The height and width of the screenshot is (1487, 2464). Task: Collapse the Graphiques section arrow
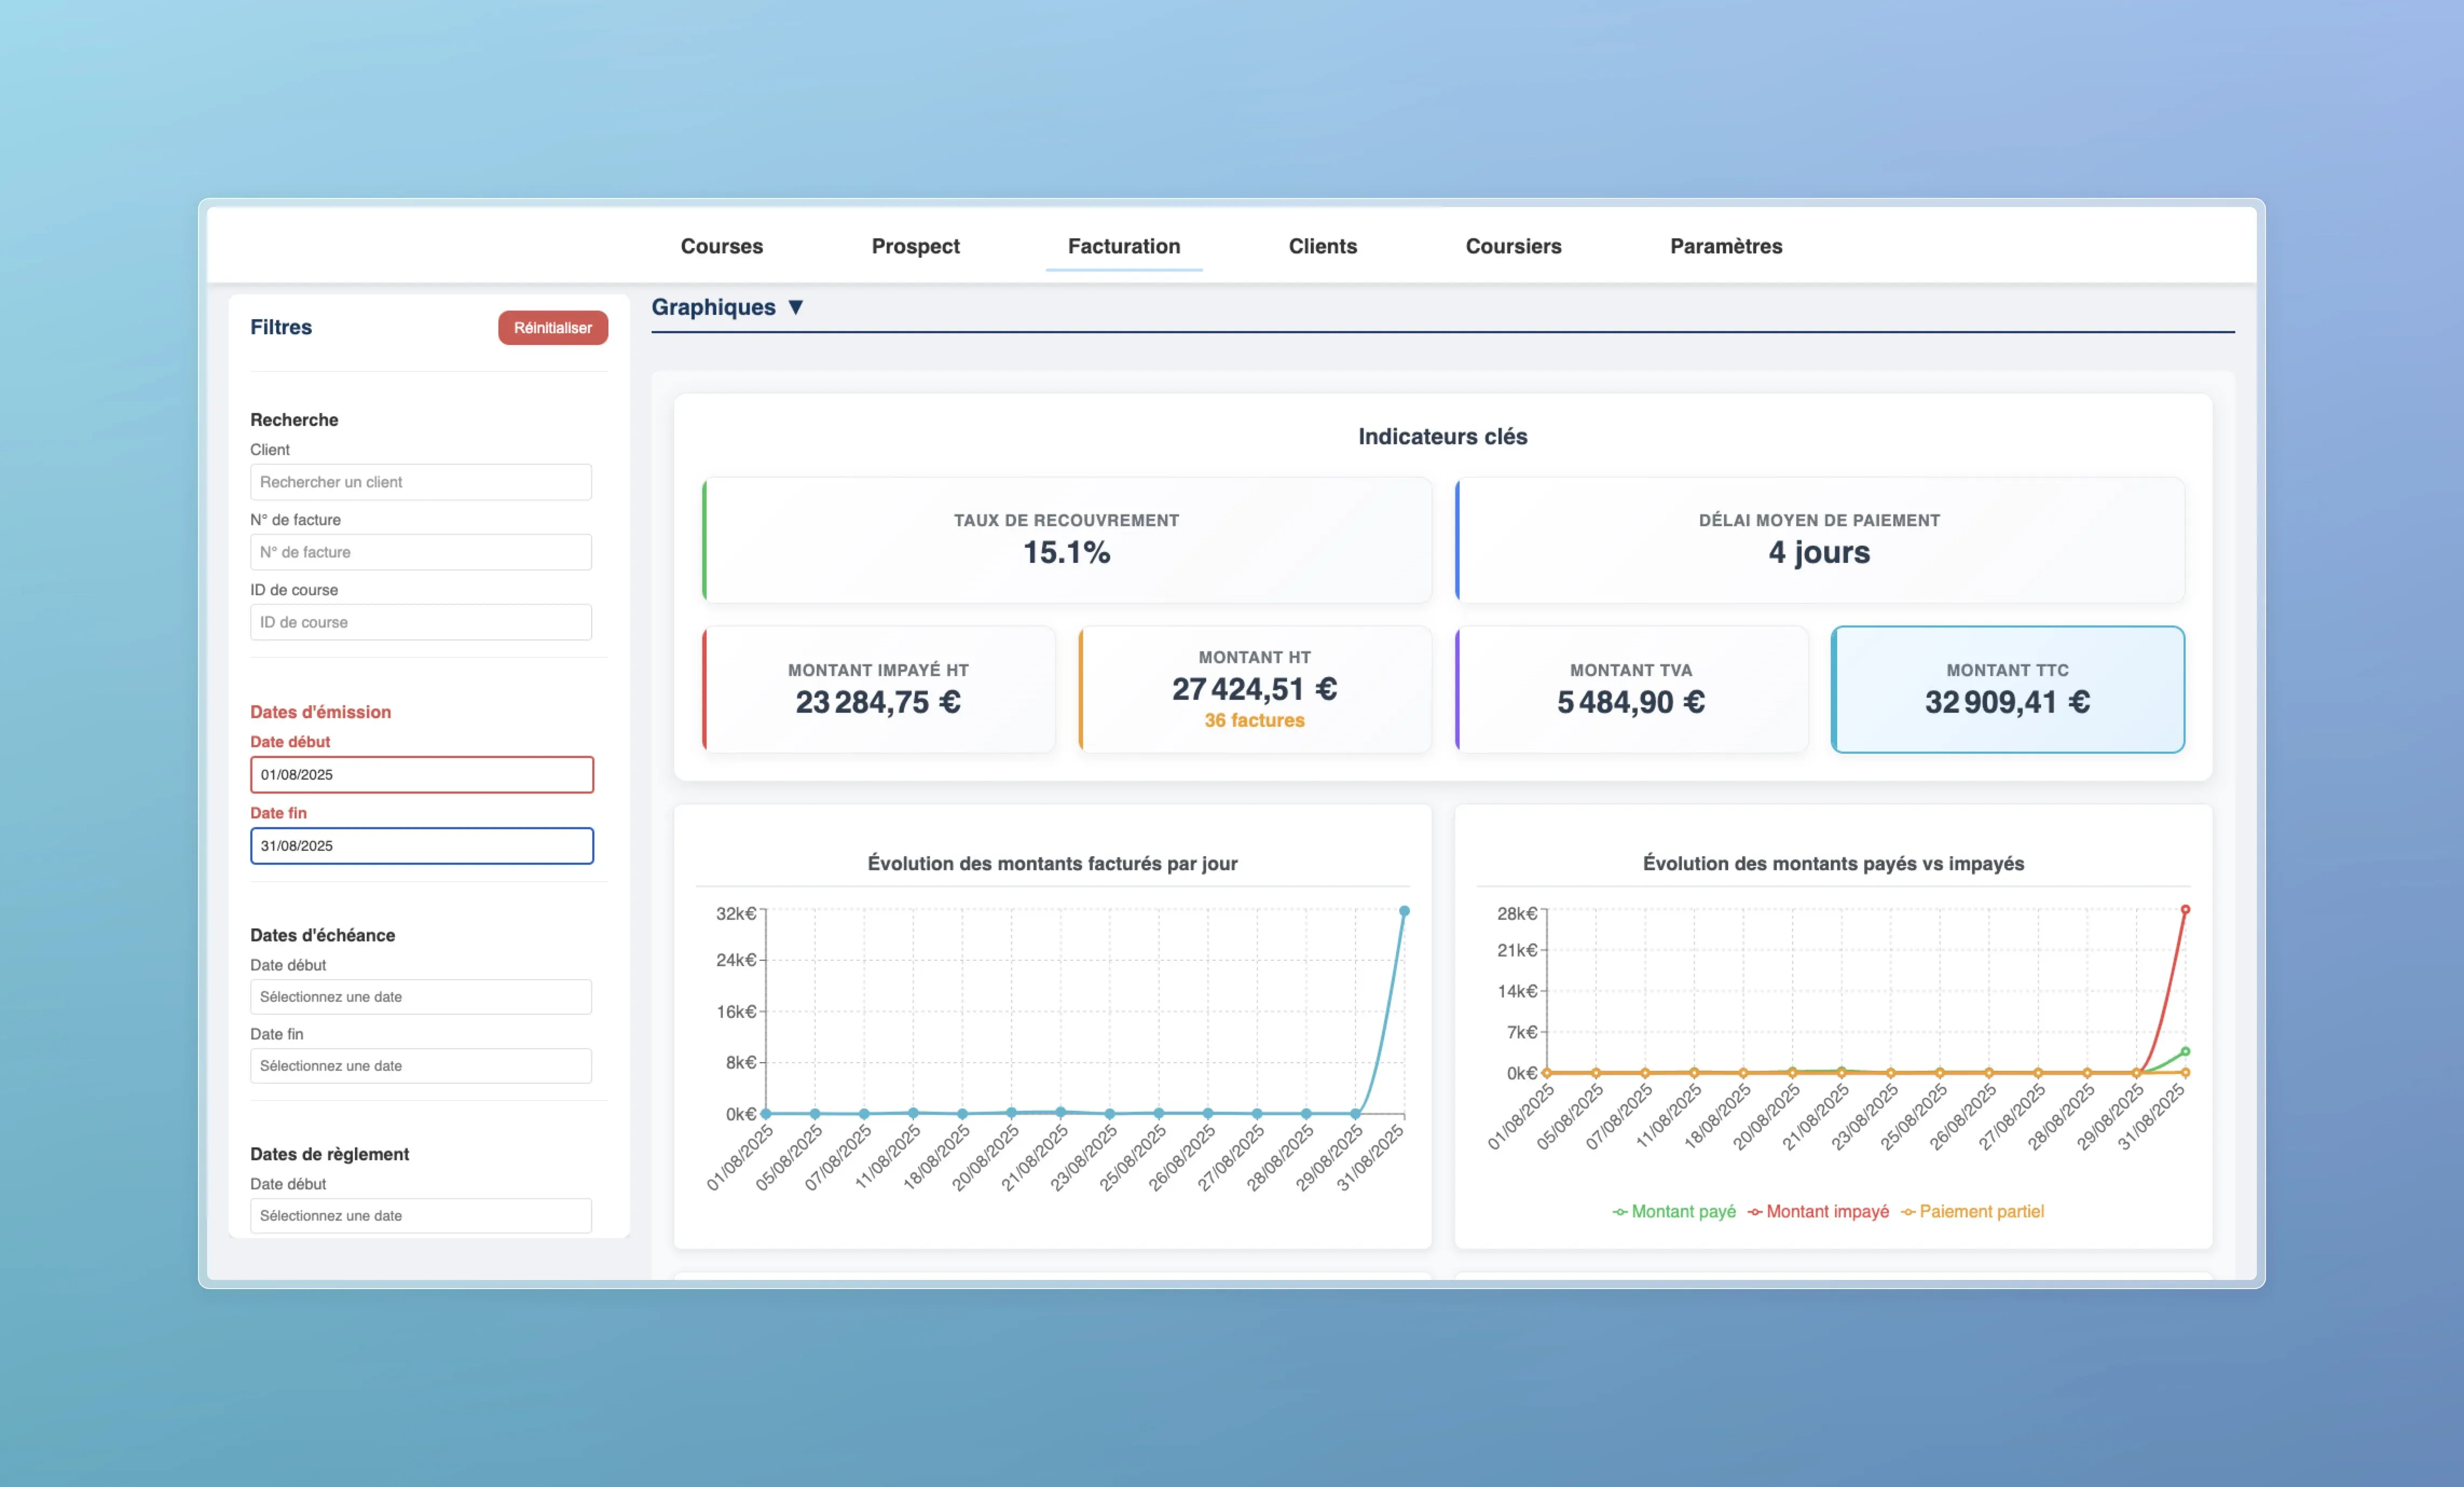pyautogui.click(x=795, y=307)
